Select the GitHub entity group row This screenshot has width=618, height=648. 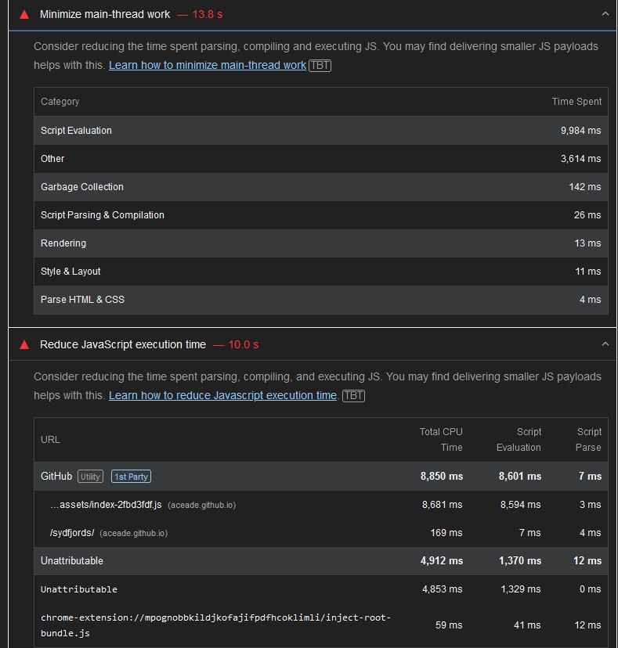321,476
